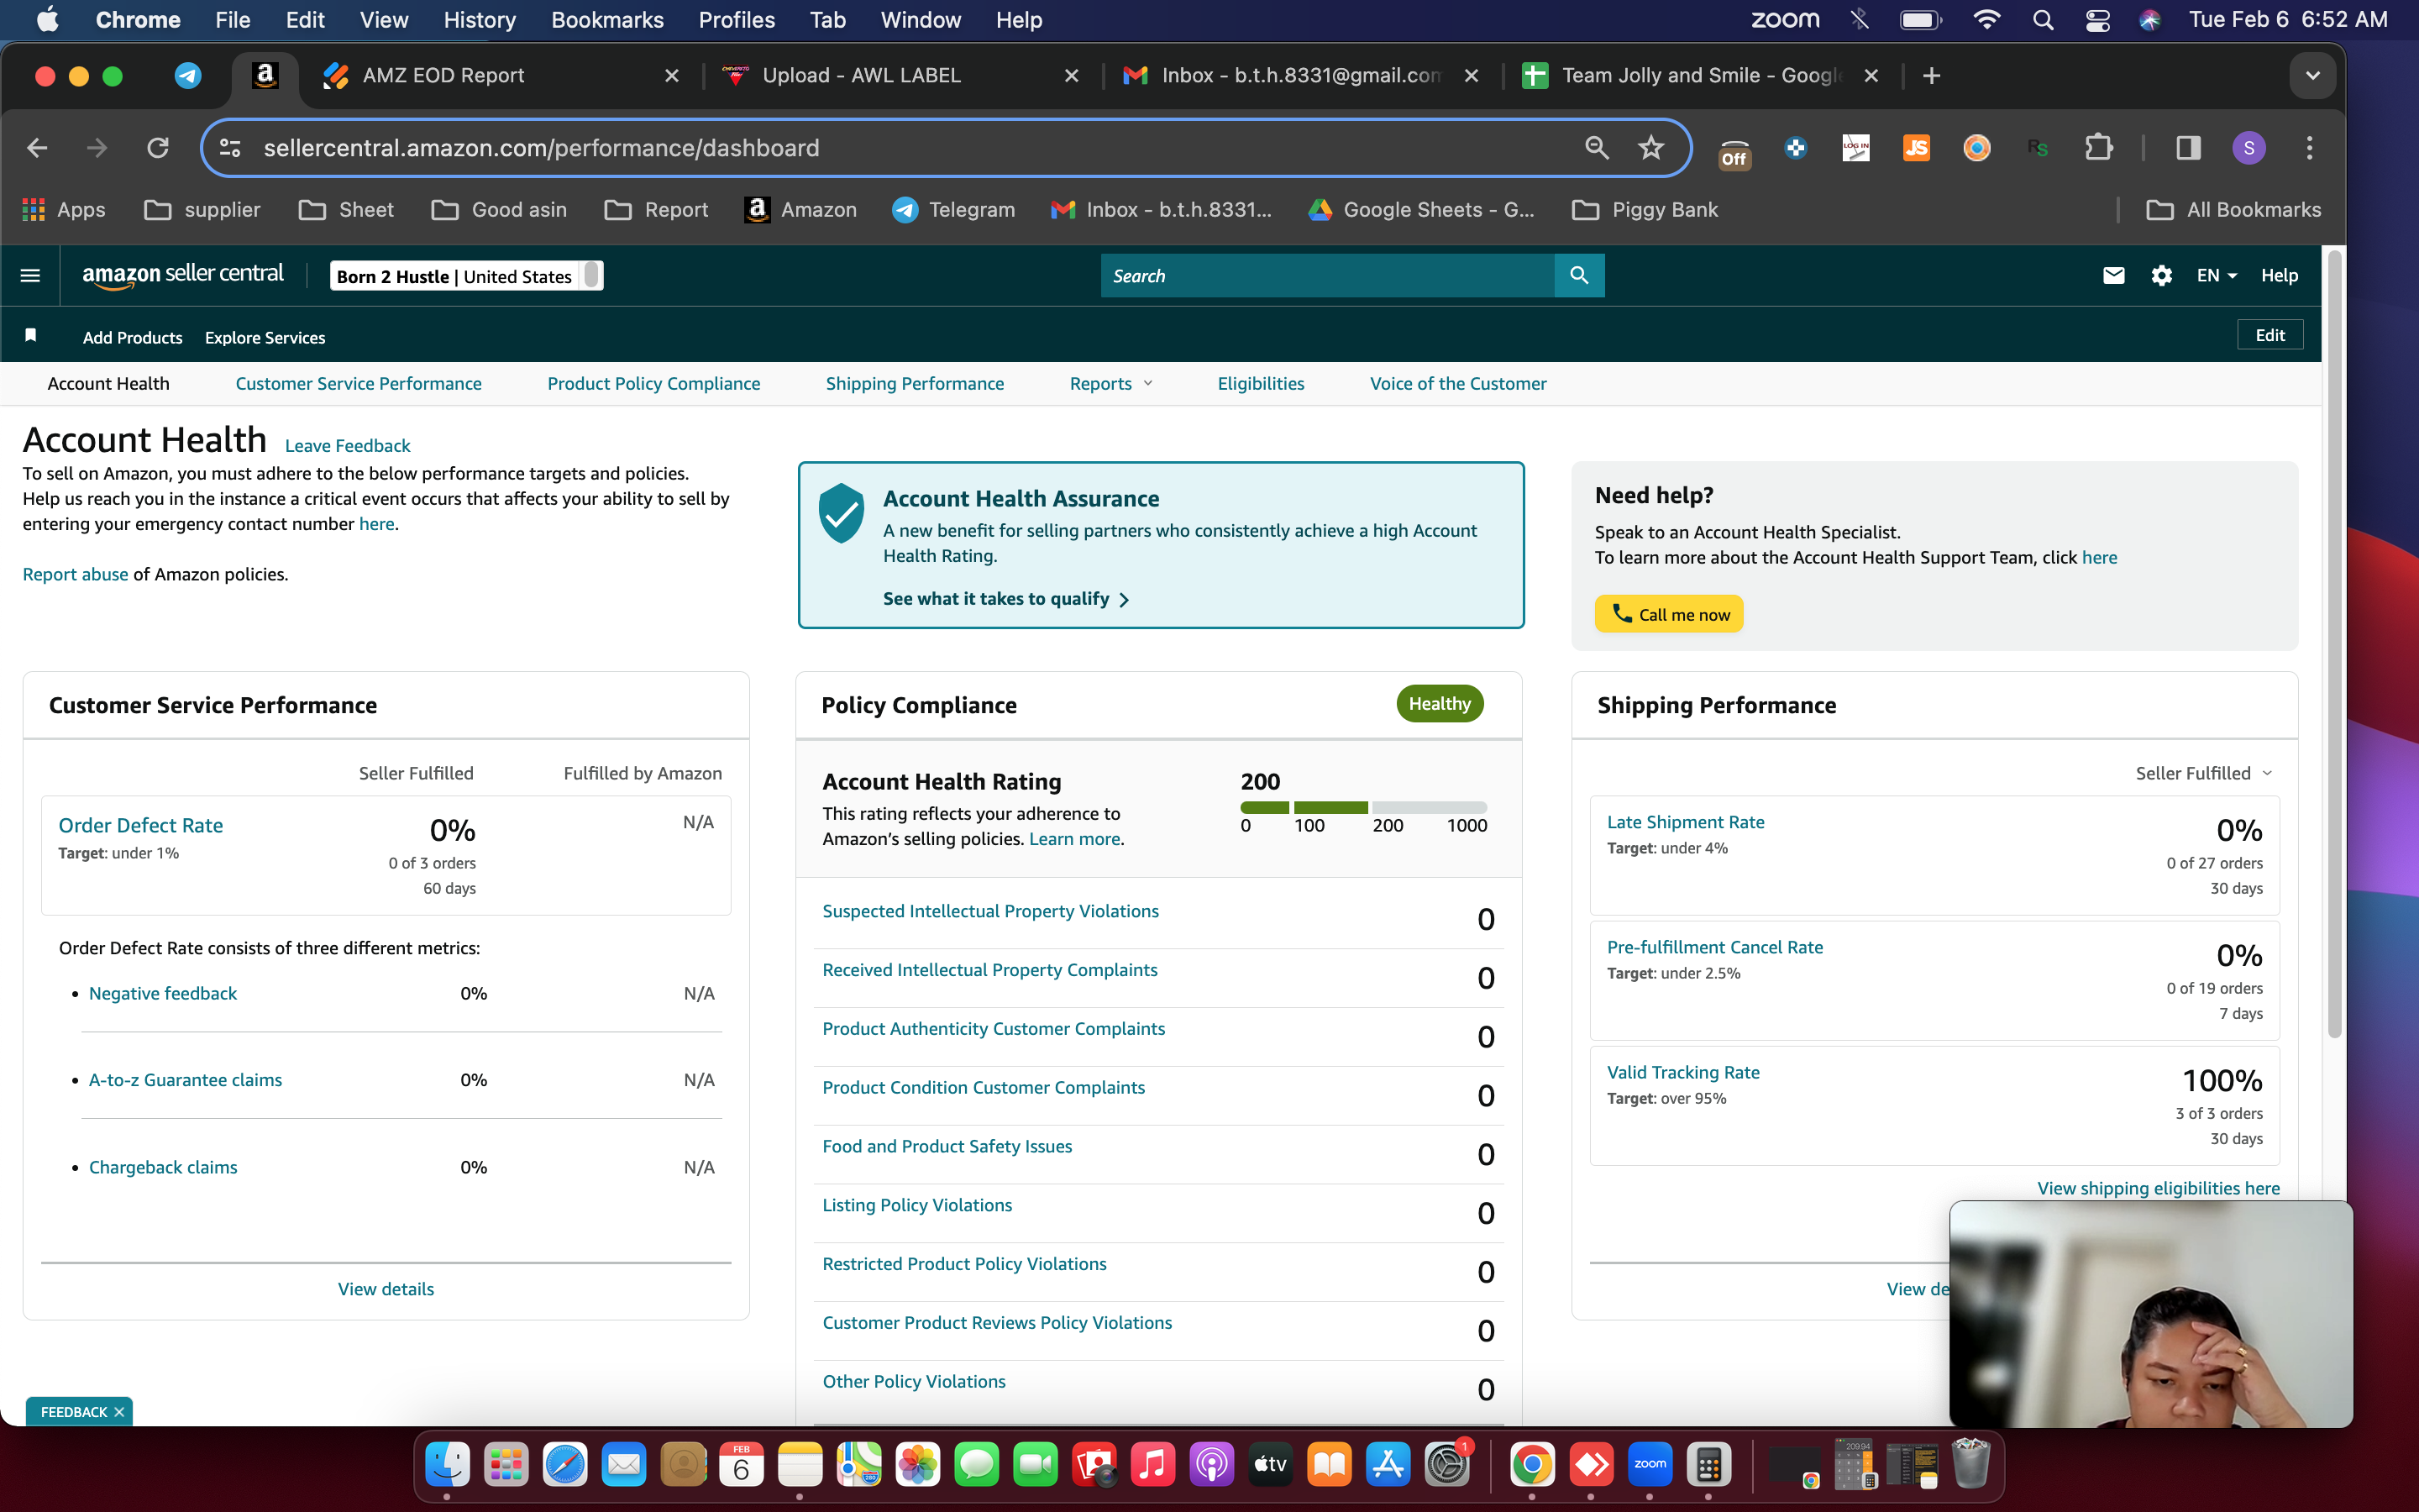Bookmark this page with the star icon

[x=1651, y=148]
